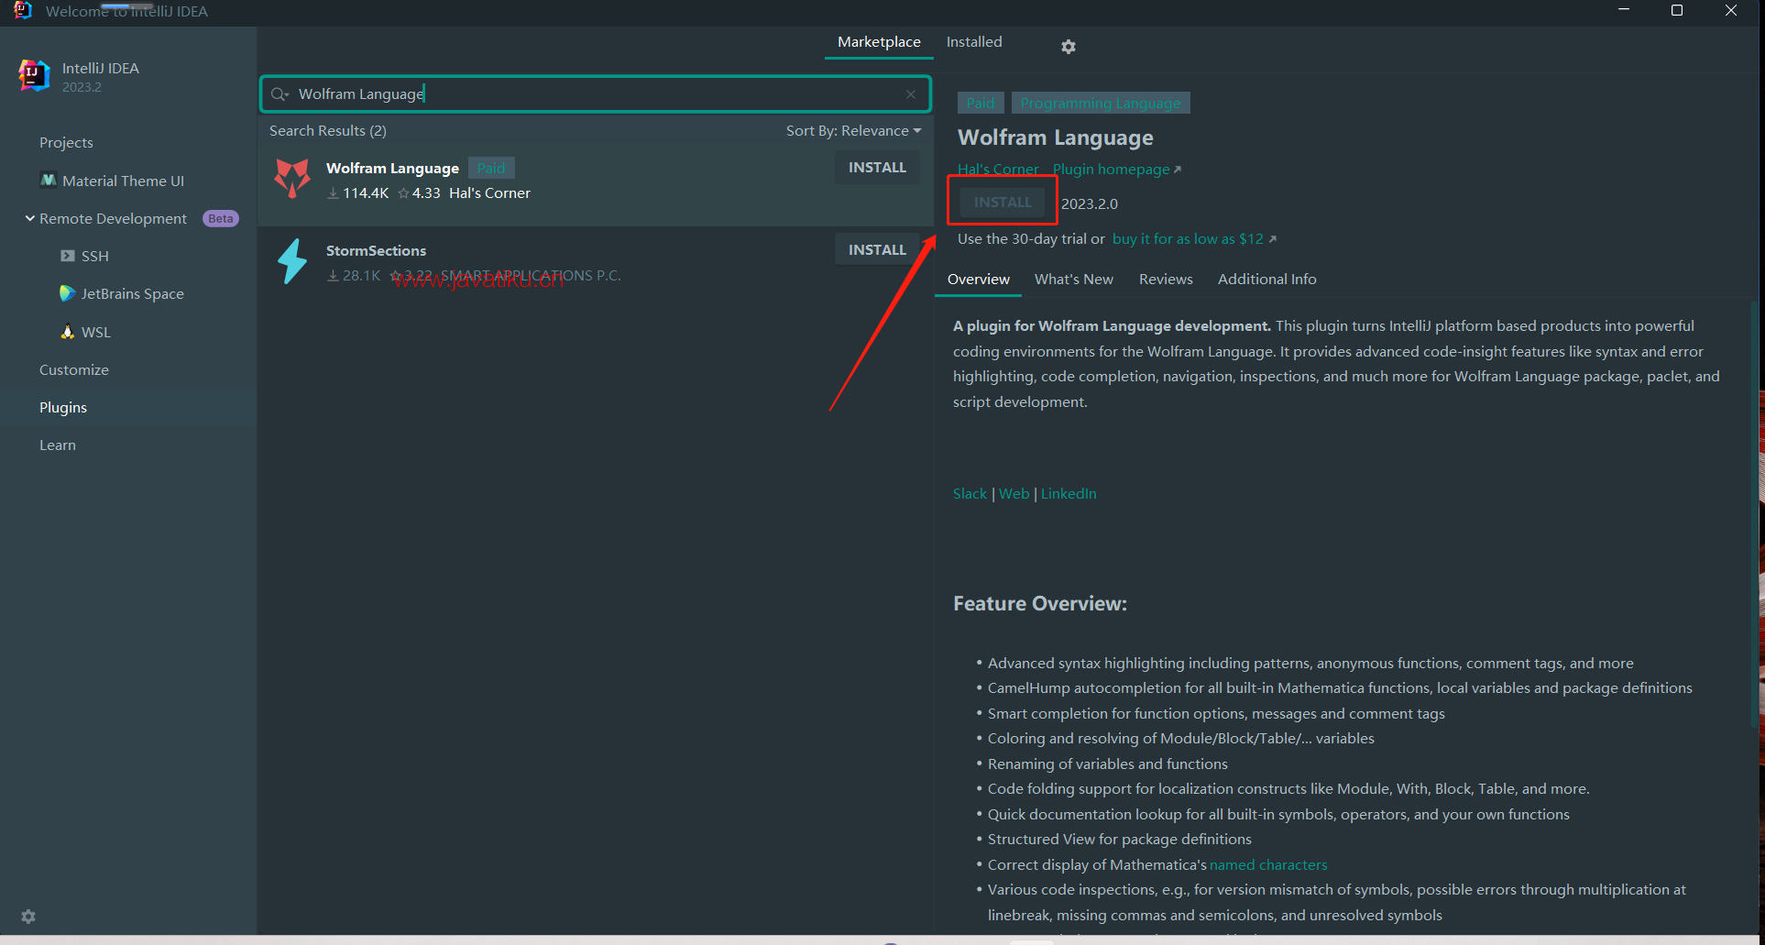Click the 'Search Results (2)' label
Viewport: 1765px width, 945px height.
328,131
